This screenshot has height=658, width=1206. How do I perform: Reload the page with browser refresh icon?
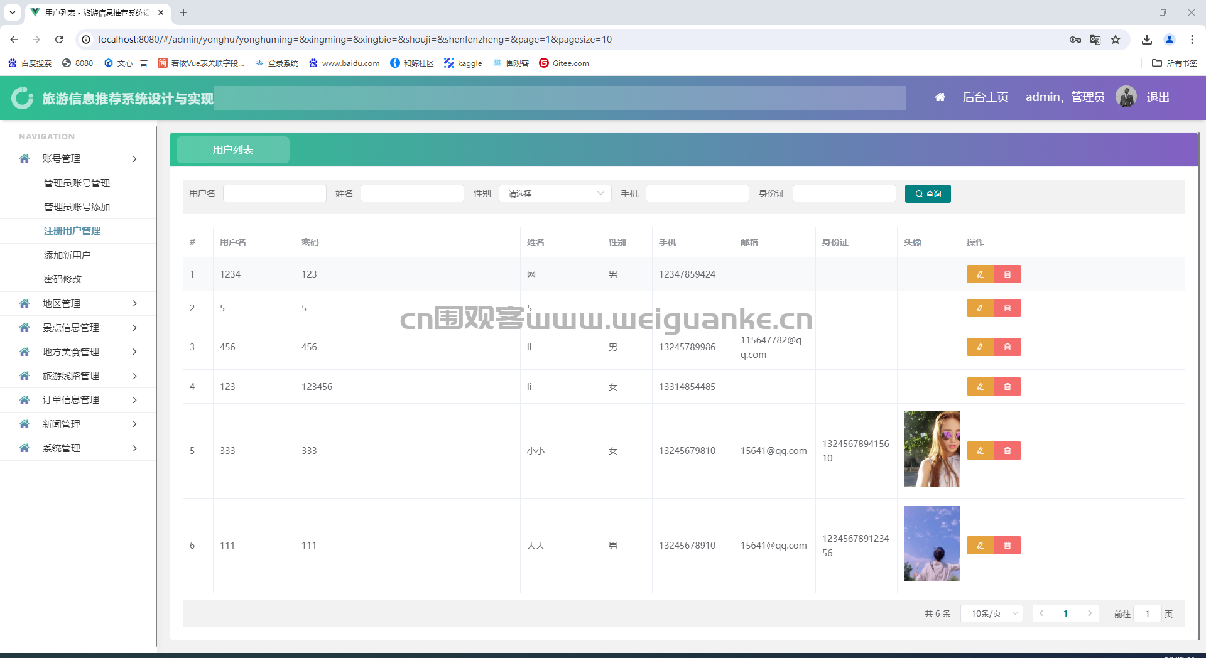tap(59, 40)
